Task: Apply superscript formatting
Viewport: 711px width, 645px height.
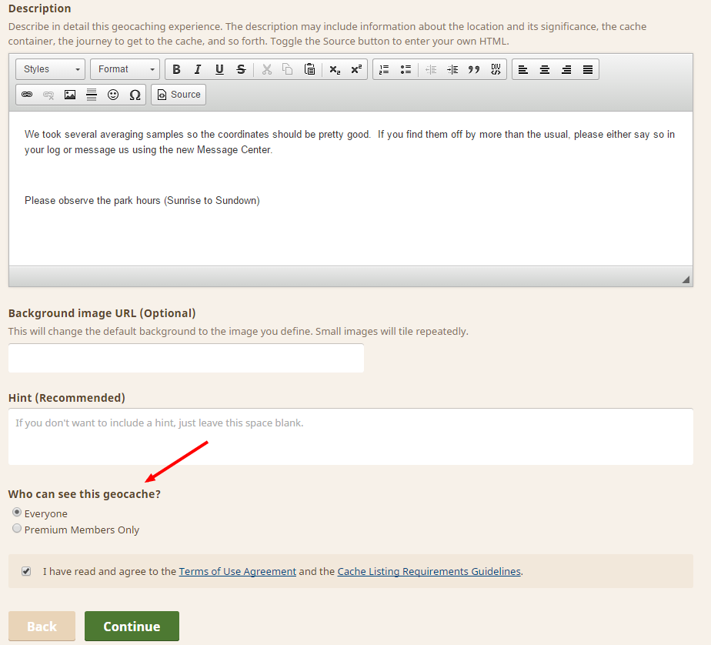Action: [x=356, y=69]
